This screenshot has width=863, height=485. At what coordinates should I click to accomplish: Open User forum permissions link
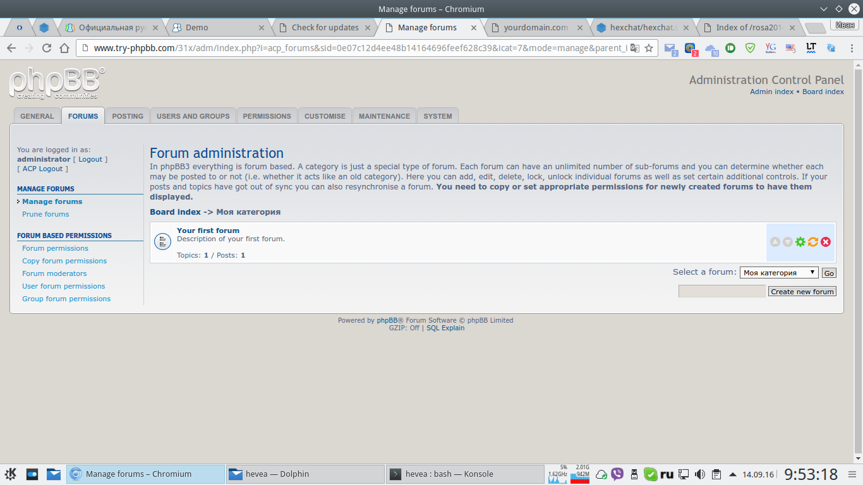(x=64, y=286)
